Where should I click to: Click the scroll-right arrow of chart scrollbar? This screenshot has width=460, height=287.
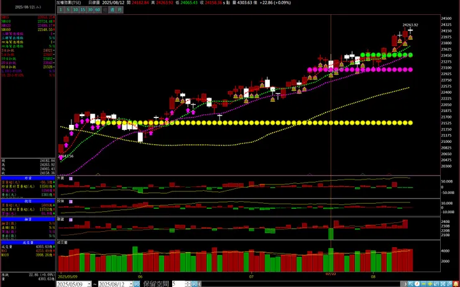click(405, 284)
